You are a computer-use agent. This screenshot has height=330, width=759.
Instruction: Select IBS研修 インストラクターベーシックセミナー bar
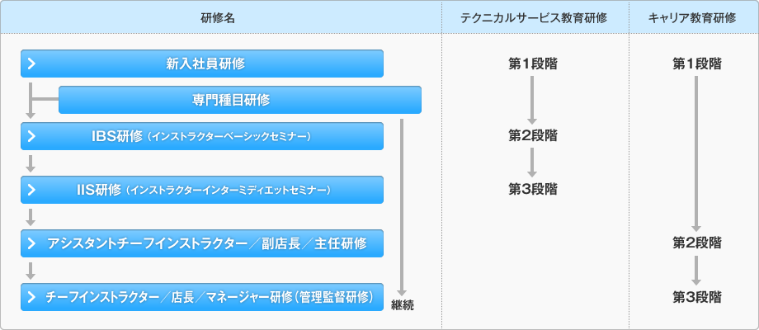pyautogui.click(x=202, y=136)
